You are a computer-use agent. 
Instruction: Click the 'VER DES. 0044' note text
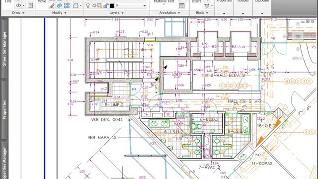click(x=107, y=120)
